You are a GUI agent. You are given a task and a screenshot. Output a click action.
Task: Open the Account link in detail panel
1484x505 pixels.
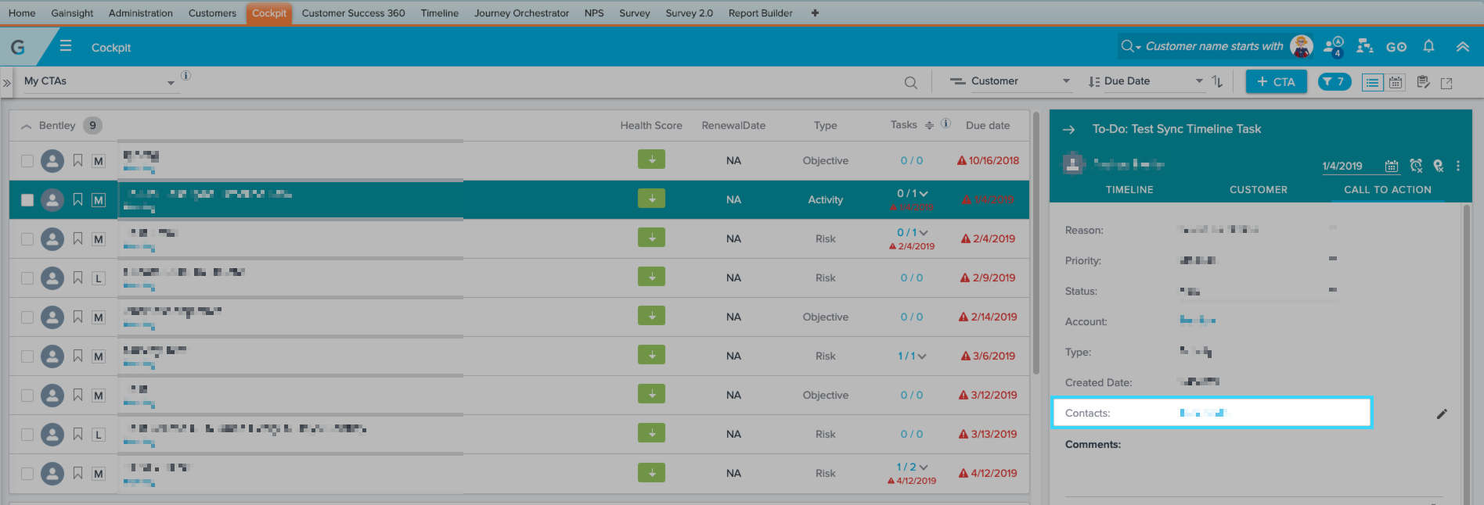[x=1198, y=321]
